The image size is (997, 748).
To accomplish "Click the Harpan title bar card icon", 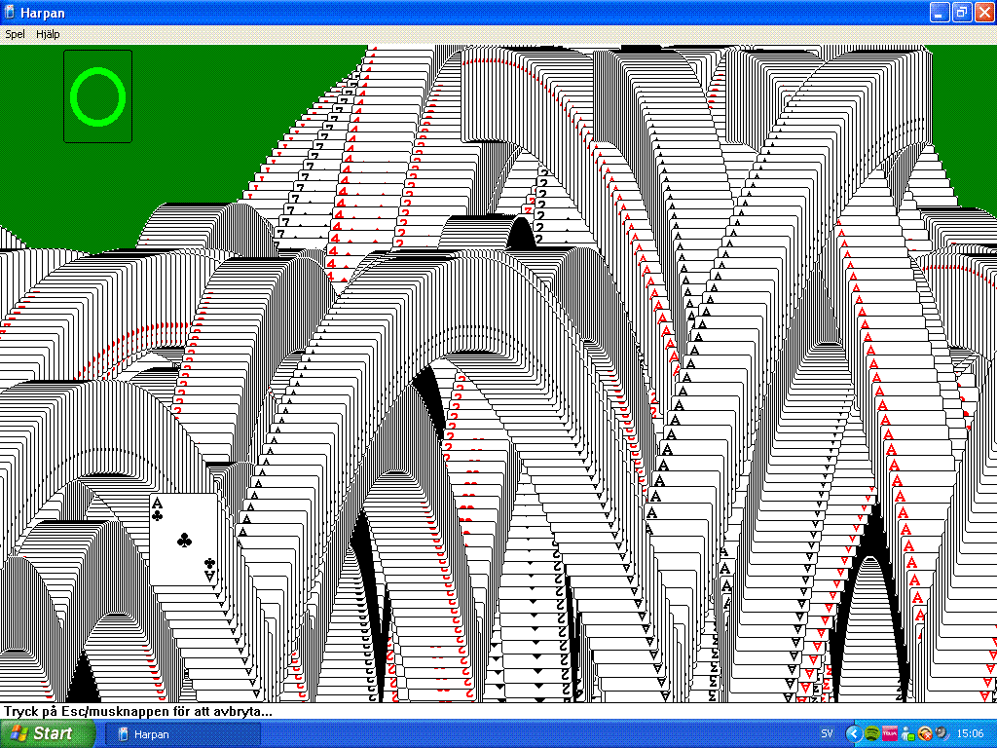I will click(9, 12).
